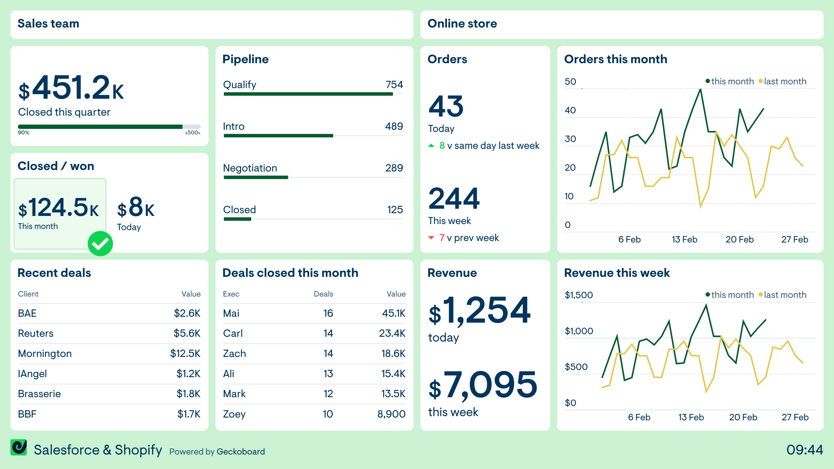Select the Negotiation pipeline stage

click(250, 168)
